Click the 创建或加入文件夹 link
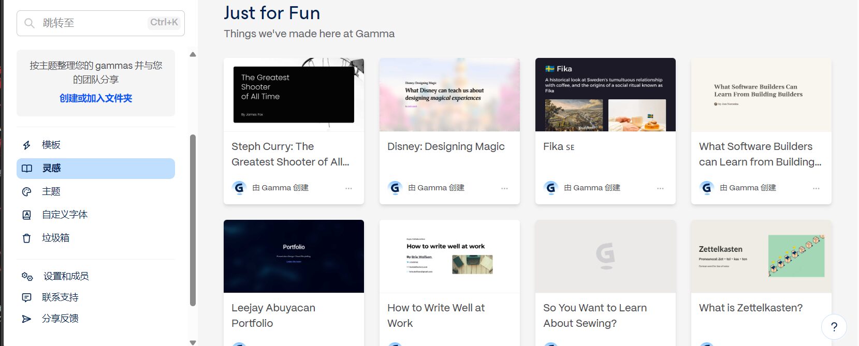The height and width of the screenshot is (346, 859). (x=96, y=98)
